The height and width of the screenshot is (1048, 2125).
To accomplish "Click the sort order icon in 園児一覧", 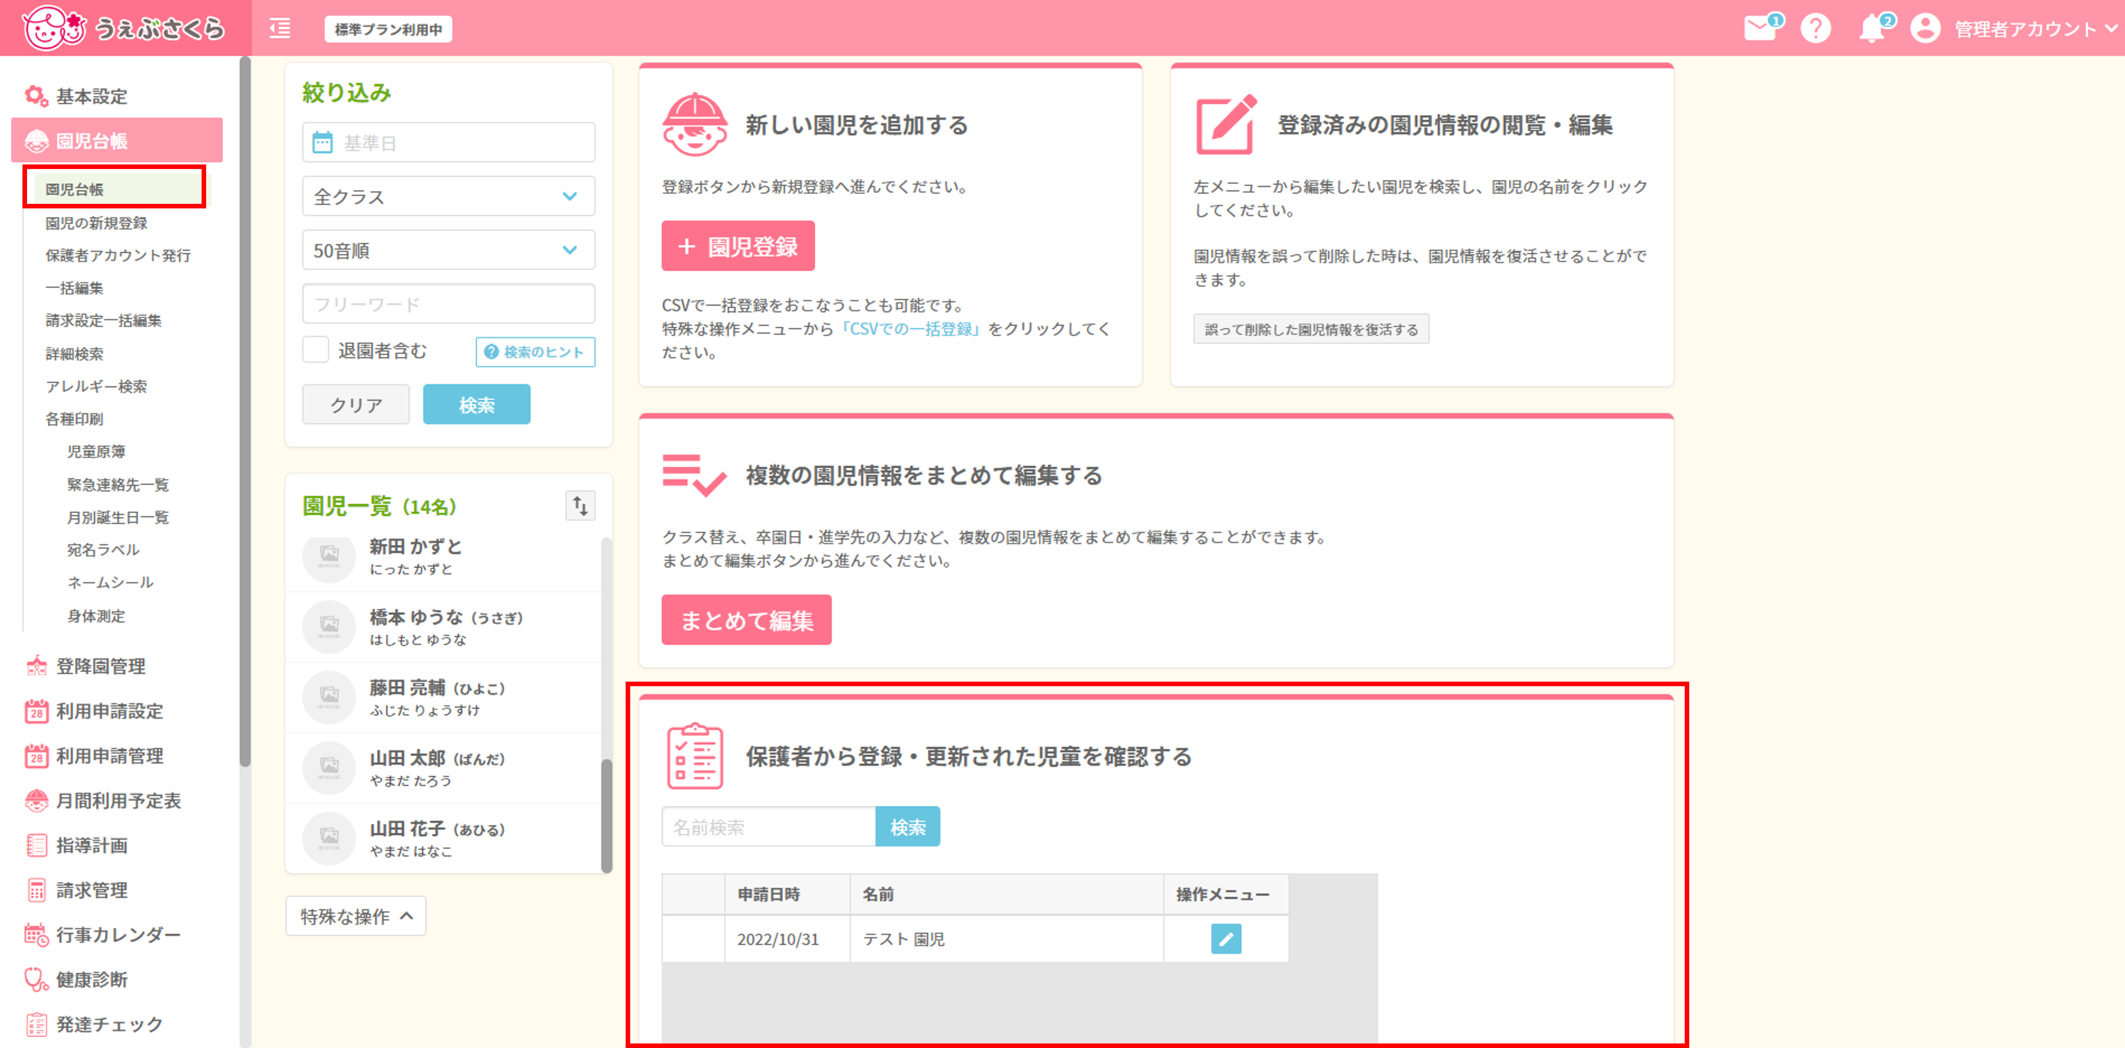I will tap(580, 505).
